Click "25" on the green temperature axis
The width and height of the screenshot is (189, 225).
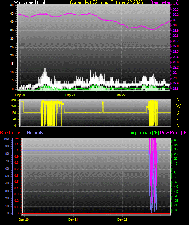(176, 154)
